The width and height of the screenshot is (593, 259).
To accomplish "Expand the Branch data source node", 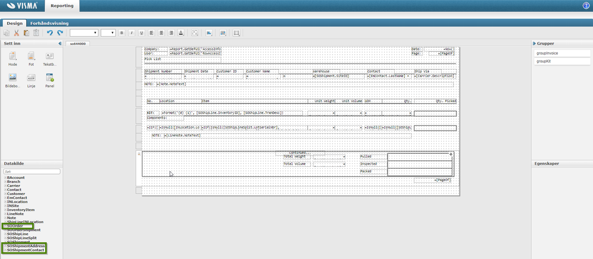I will pyautogui.click(x=5, y=182).
